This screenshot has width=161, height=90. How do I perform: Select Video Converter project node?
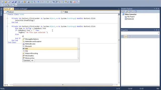click(x=131, y=14)
